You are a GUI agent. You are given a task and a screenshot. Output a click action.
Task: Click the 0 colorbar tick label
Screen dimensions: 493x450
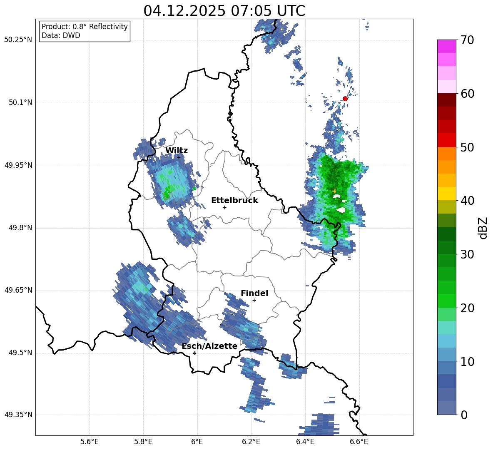point(464,415)
